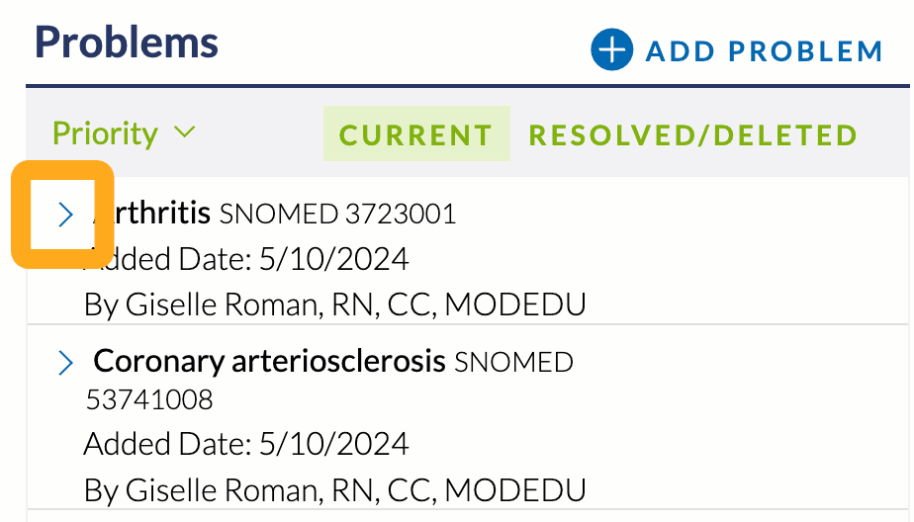Click the SNOMED 3723001 code
The width and height of the screenshot is (914, 522).
pos(337,214)
